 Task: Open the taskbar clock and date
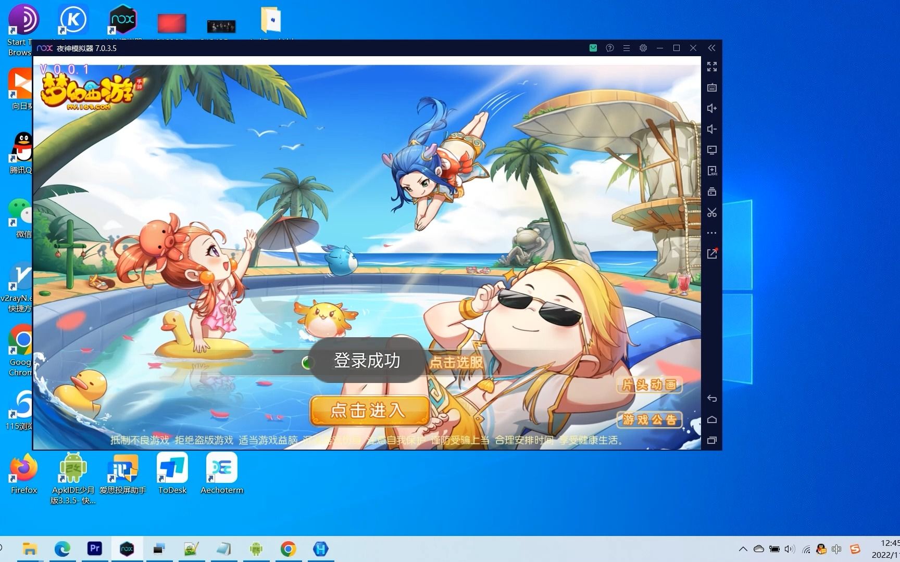coord(886,549)
